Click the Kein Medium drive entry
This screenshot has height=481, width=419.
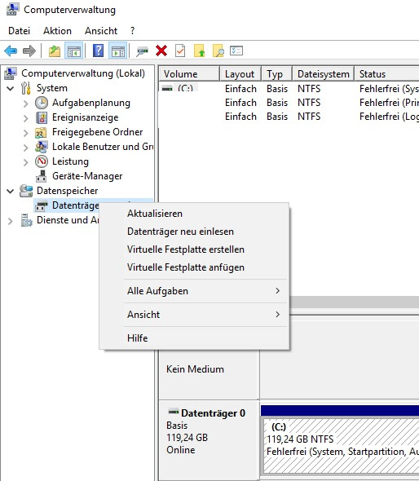[x=195, y=369]
